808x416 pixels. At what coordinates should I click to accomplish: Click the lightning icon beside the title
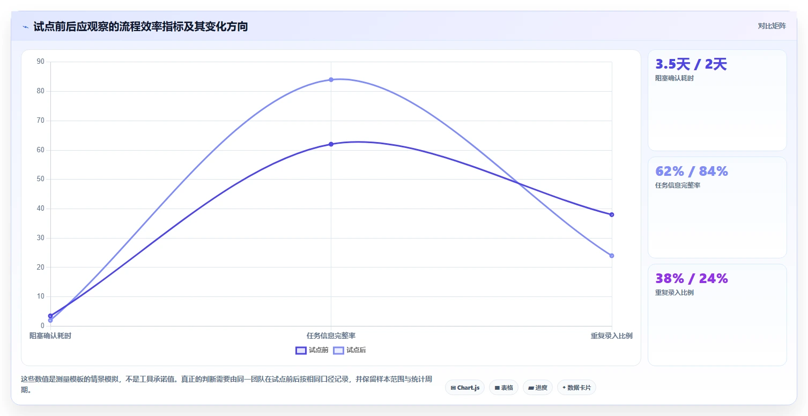[25, 27]
